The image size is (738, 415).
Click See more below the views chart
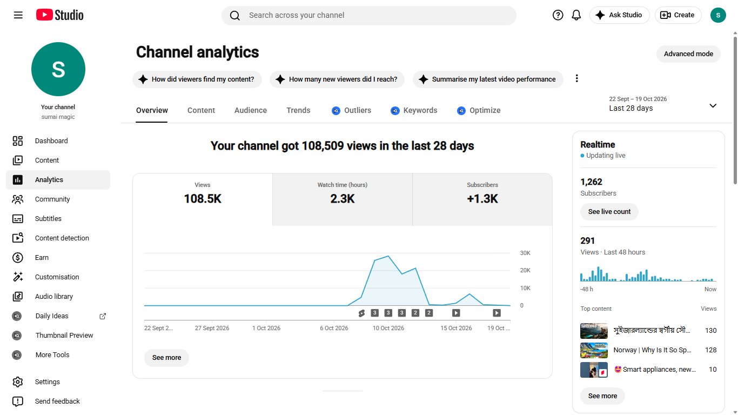tap(166, 358)
